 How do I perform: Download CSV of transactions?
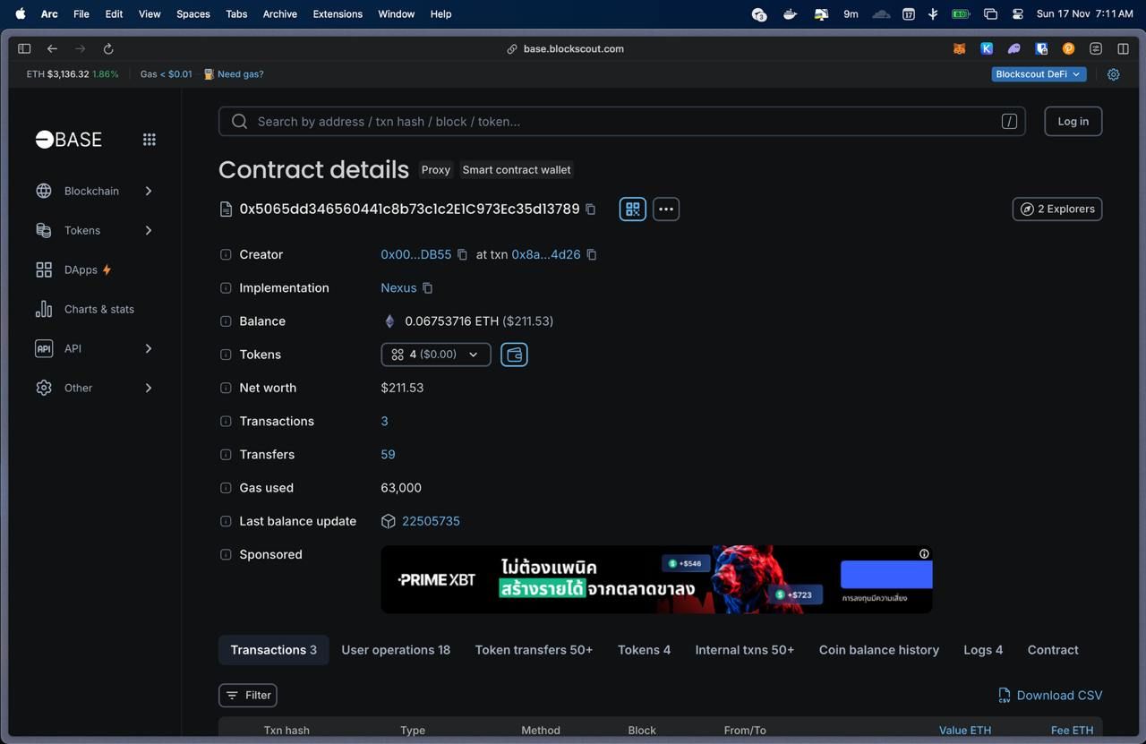tap(1050, 696)
